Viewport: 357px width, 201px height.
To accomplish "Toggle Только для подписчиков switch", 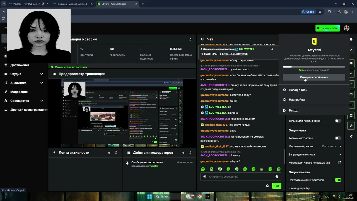I will [x=338, y=121].
